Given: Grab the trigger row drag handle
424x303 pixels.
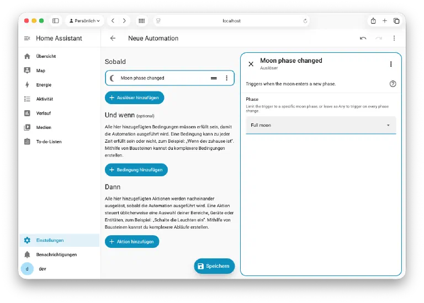Looking at the screenshot, I should [x=214, y=78].
